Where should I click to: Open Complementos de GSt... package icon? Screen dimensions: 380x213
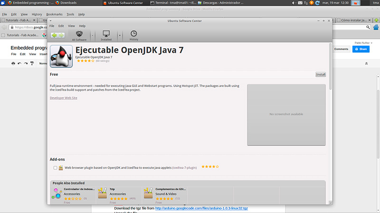pos(148,193)
